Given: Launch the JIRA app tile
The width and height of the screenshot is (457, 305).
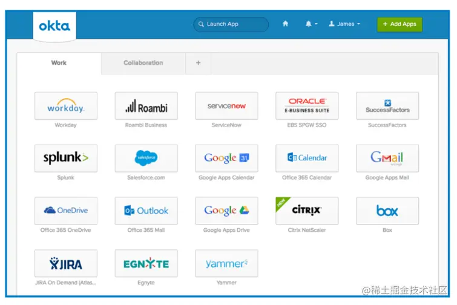Looking at the screenshot, I should [x=66, y=263].
